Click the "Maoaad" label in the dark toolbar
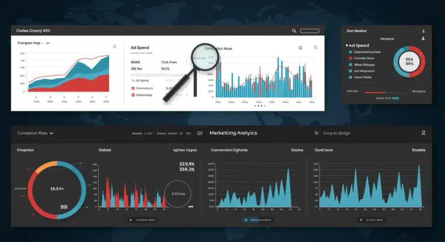This screenshot has height=242, width=445. [x=136, y=134]
